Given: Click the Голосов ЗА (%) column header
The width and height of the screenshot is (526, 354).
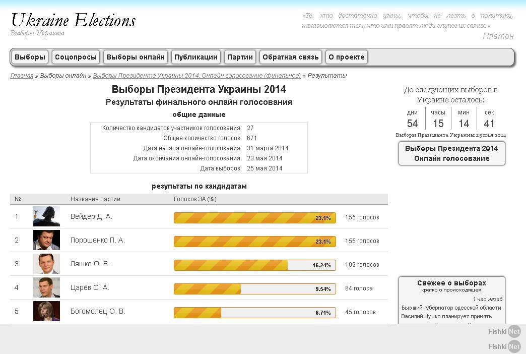Looking at the screenshot, I should [195, 199].
